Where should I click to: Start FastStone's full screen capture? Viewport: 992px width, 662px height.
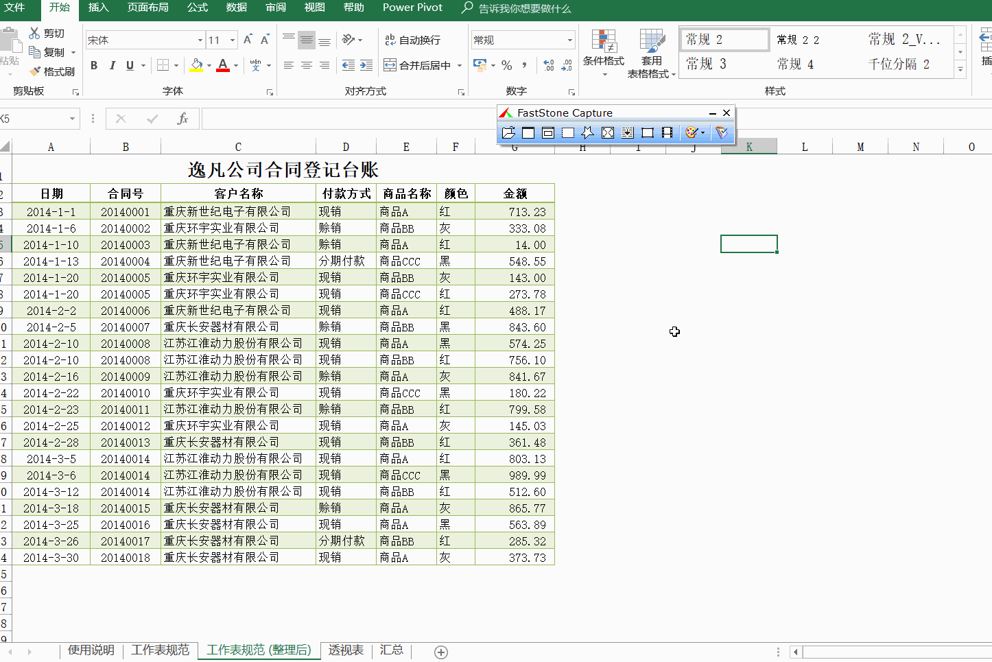pyautogui.click(x=607, y=132)
